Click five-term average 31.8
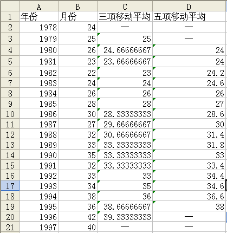The width and height of the screenshot is (227, 233). tap(190, 145)
